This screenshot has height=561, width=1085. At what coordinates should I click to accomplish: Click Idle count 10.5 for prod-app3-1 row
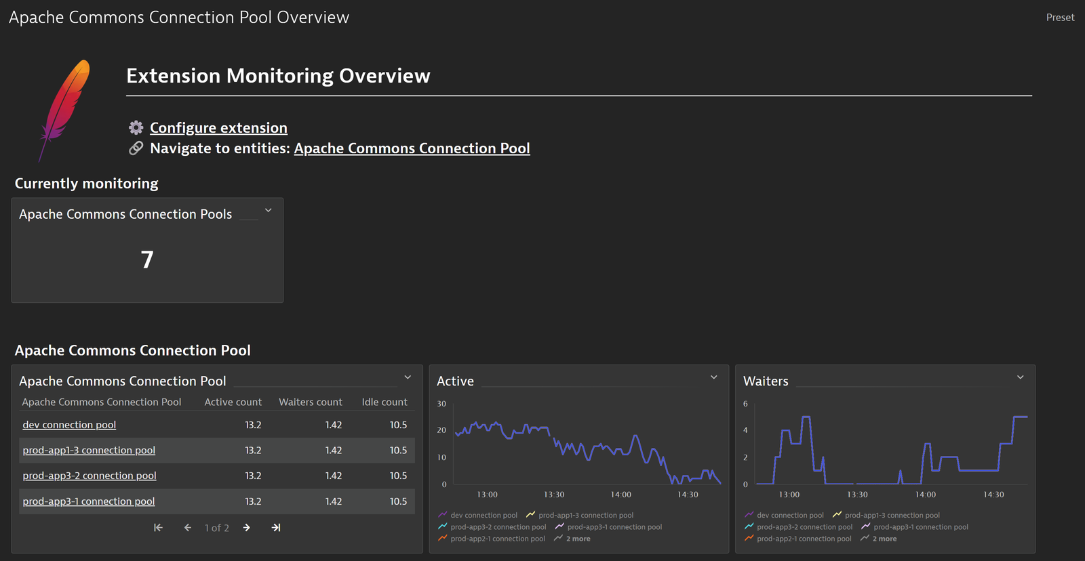pos(398,501)
